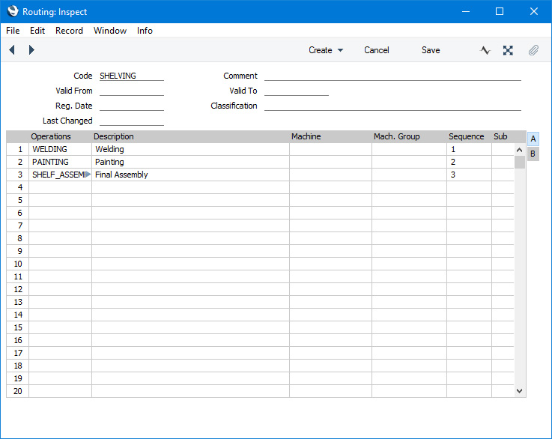Click Sequence cell in Final Assembly row

[469, 175]
